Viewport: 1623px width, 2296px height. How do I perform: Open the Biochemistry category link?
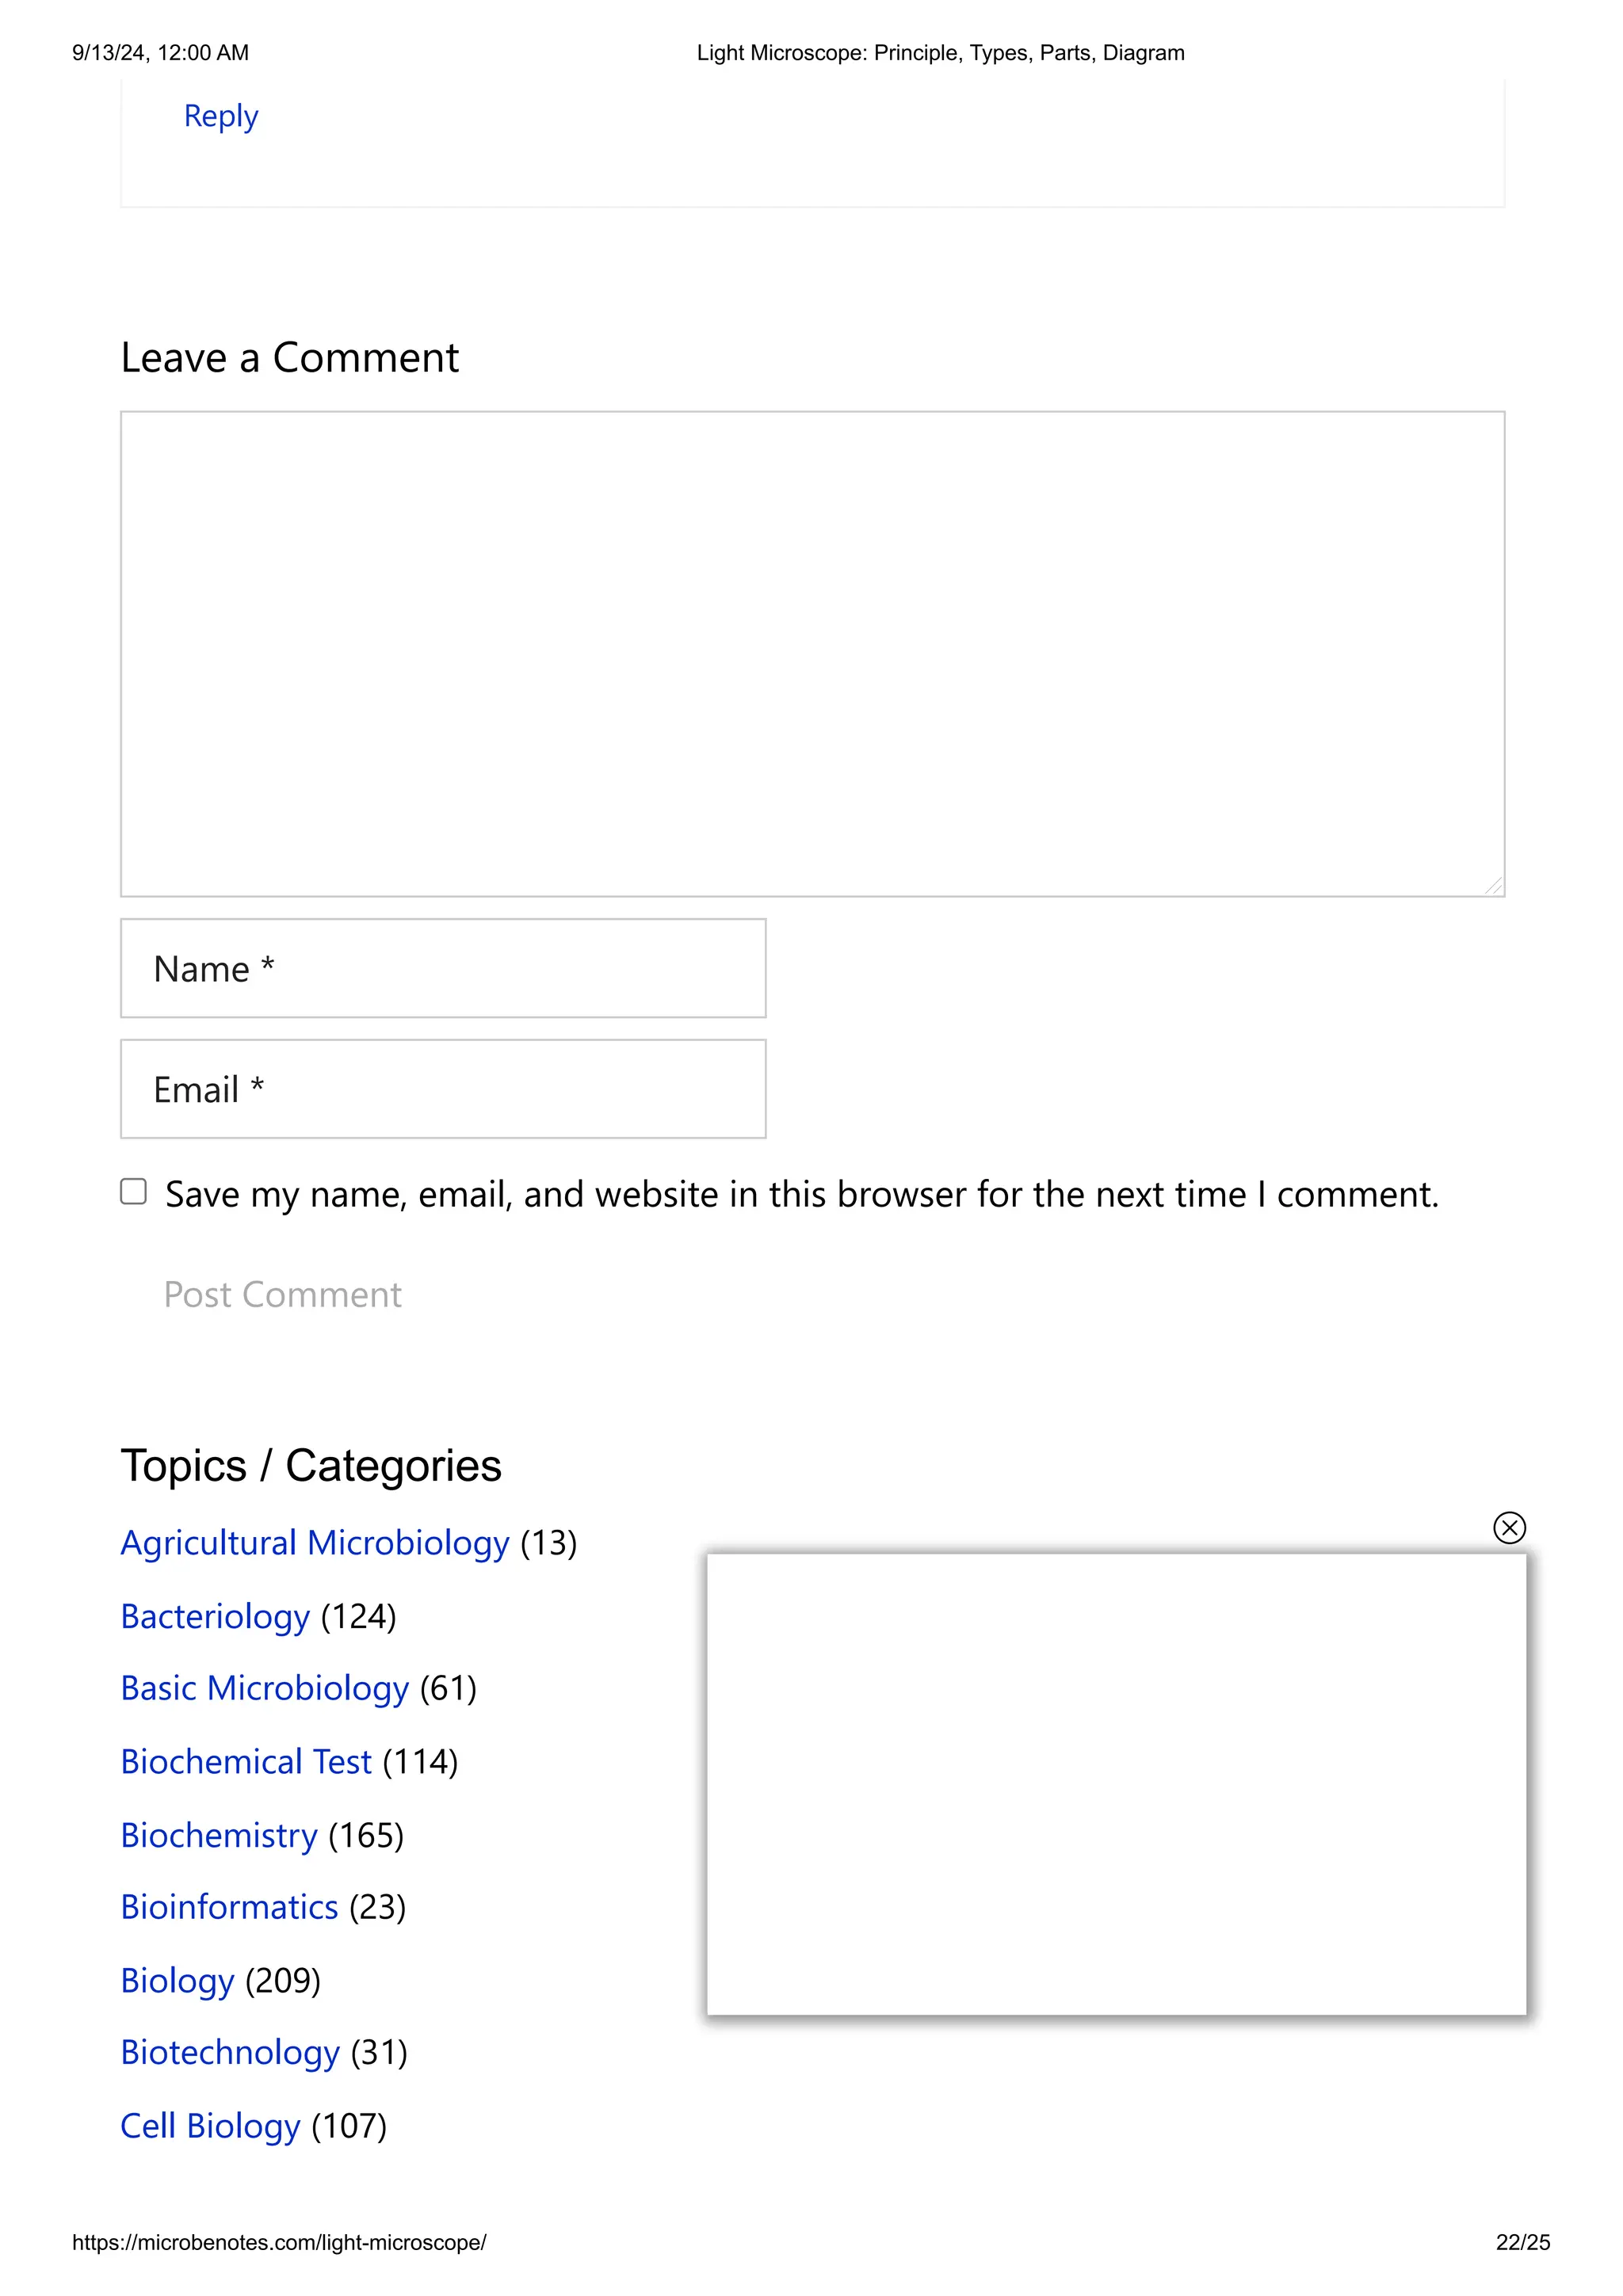(219, 1835)
